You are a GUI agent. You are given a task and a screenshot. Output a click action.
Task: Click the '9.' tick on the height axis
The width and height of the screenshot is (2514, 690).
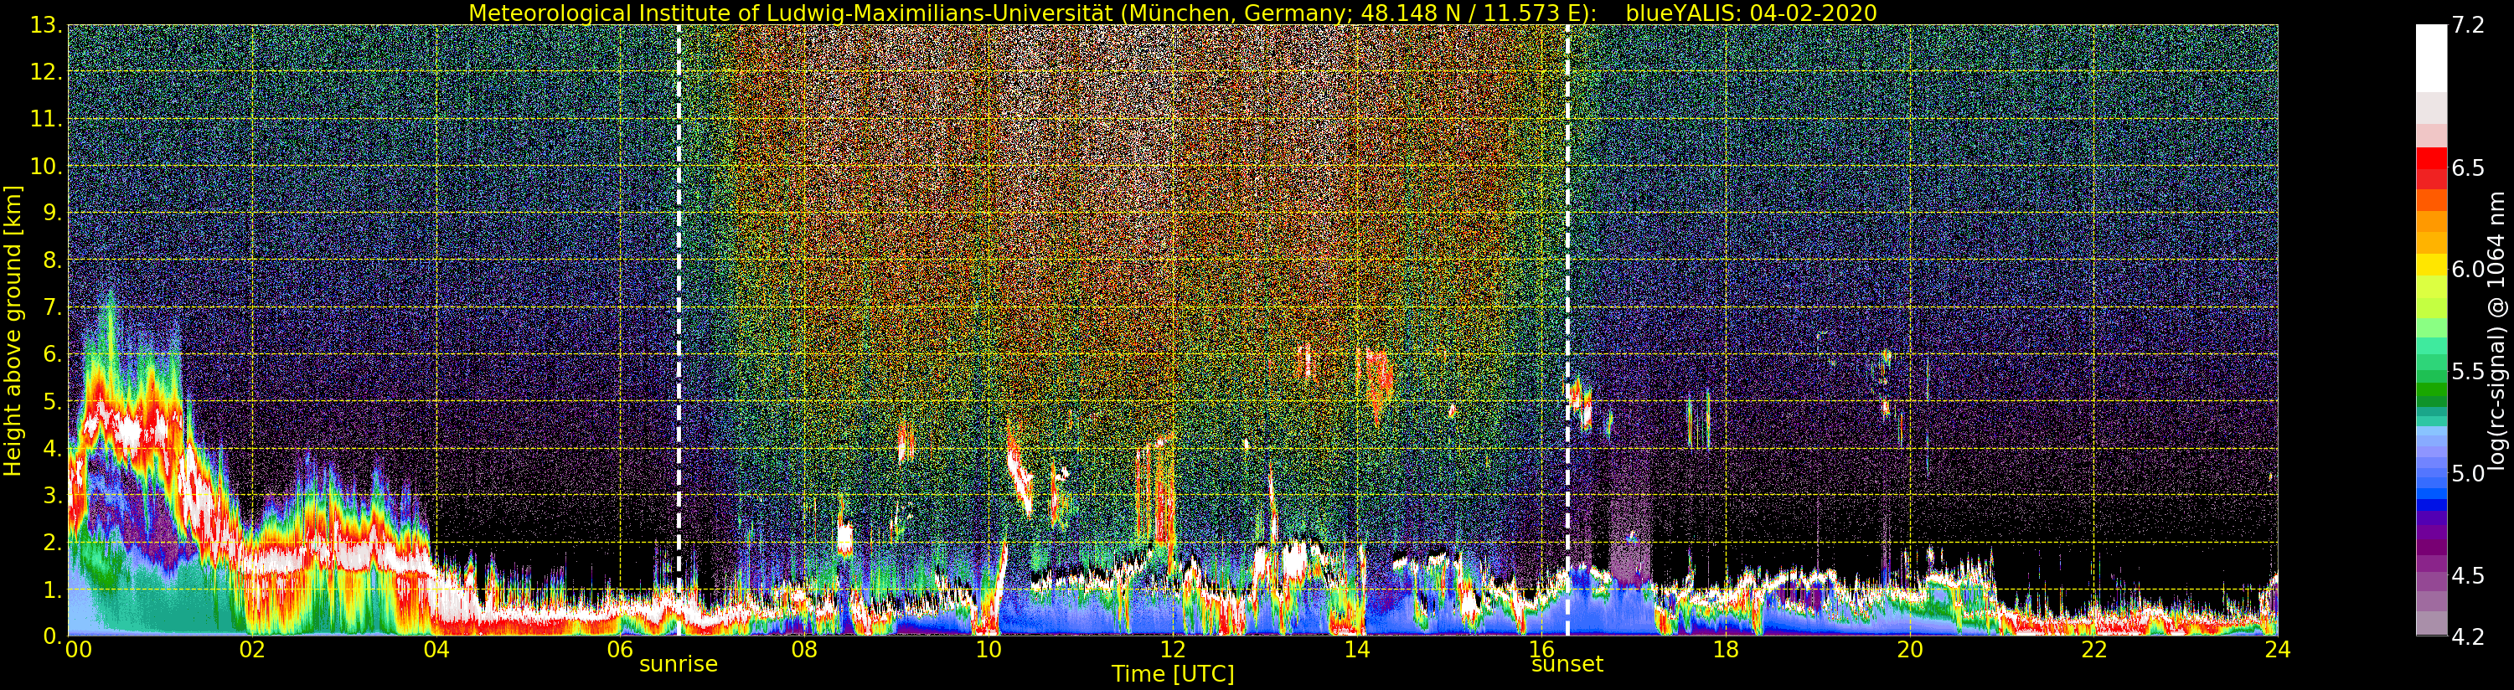tap(53, 213)
